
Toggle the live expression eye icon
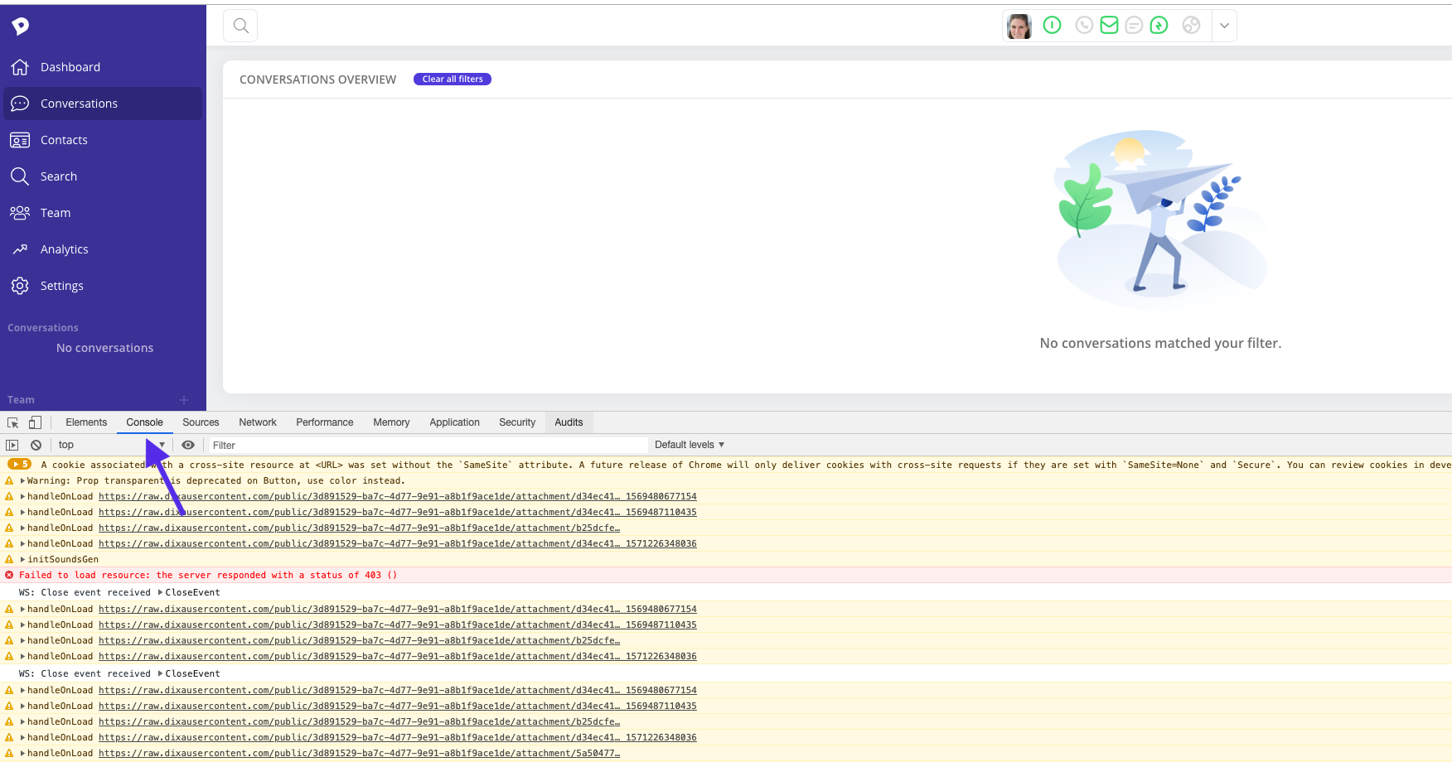[x=188, y=446]
